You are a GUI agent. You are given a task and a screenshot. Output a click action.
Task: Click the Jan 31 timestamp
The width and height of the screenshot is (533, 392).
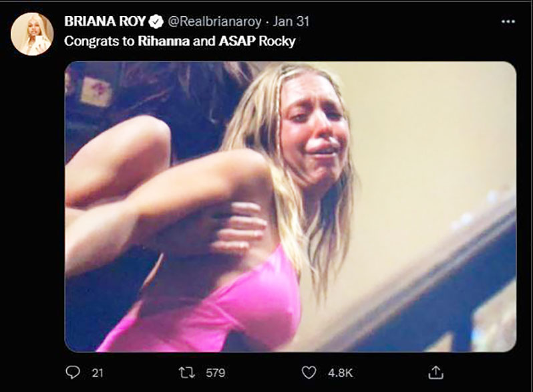[291, 21]
